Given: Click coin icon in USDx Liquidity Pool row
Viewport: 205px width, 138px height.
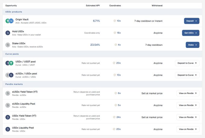Looking at the screenshot, I should pyautogui.click(x=114, y=129).
